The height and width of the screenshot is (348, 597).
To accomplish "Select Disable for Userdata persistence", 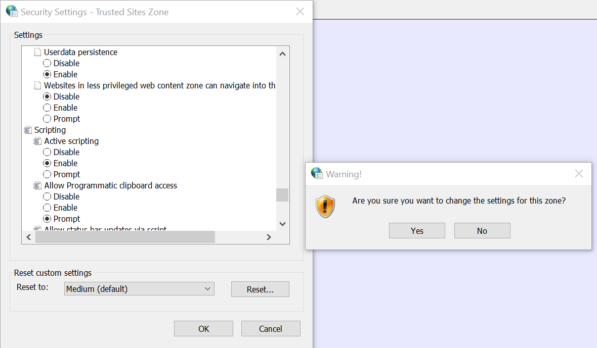I will (47, 63).
